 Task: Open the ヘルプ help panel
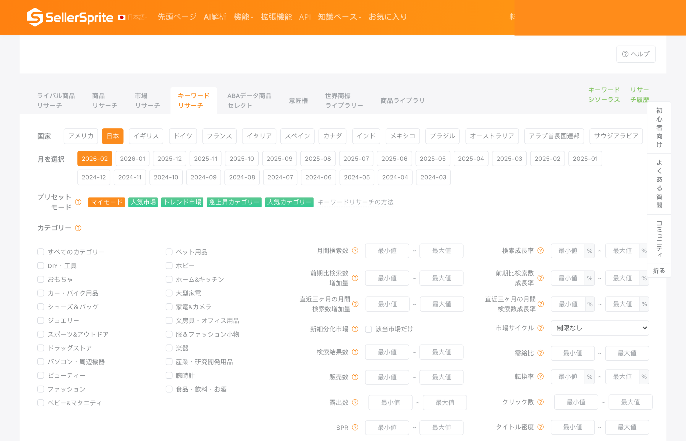(x=636, y=54)
